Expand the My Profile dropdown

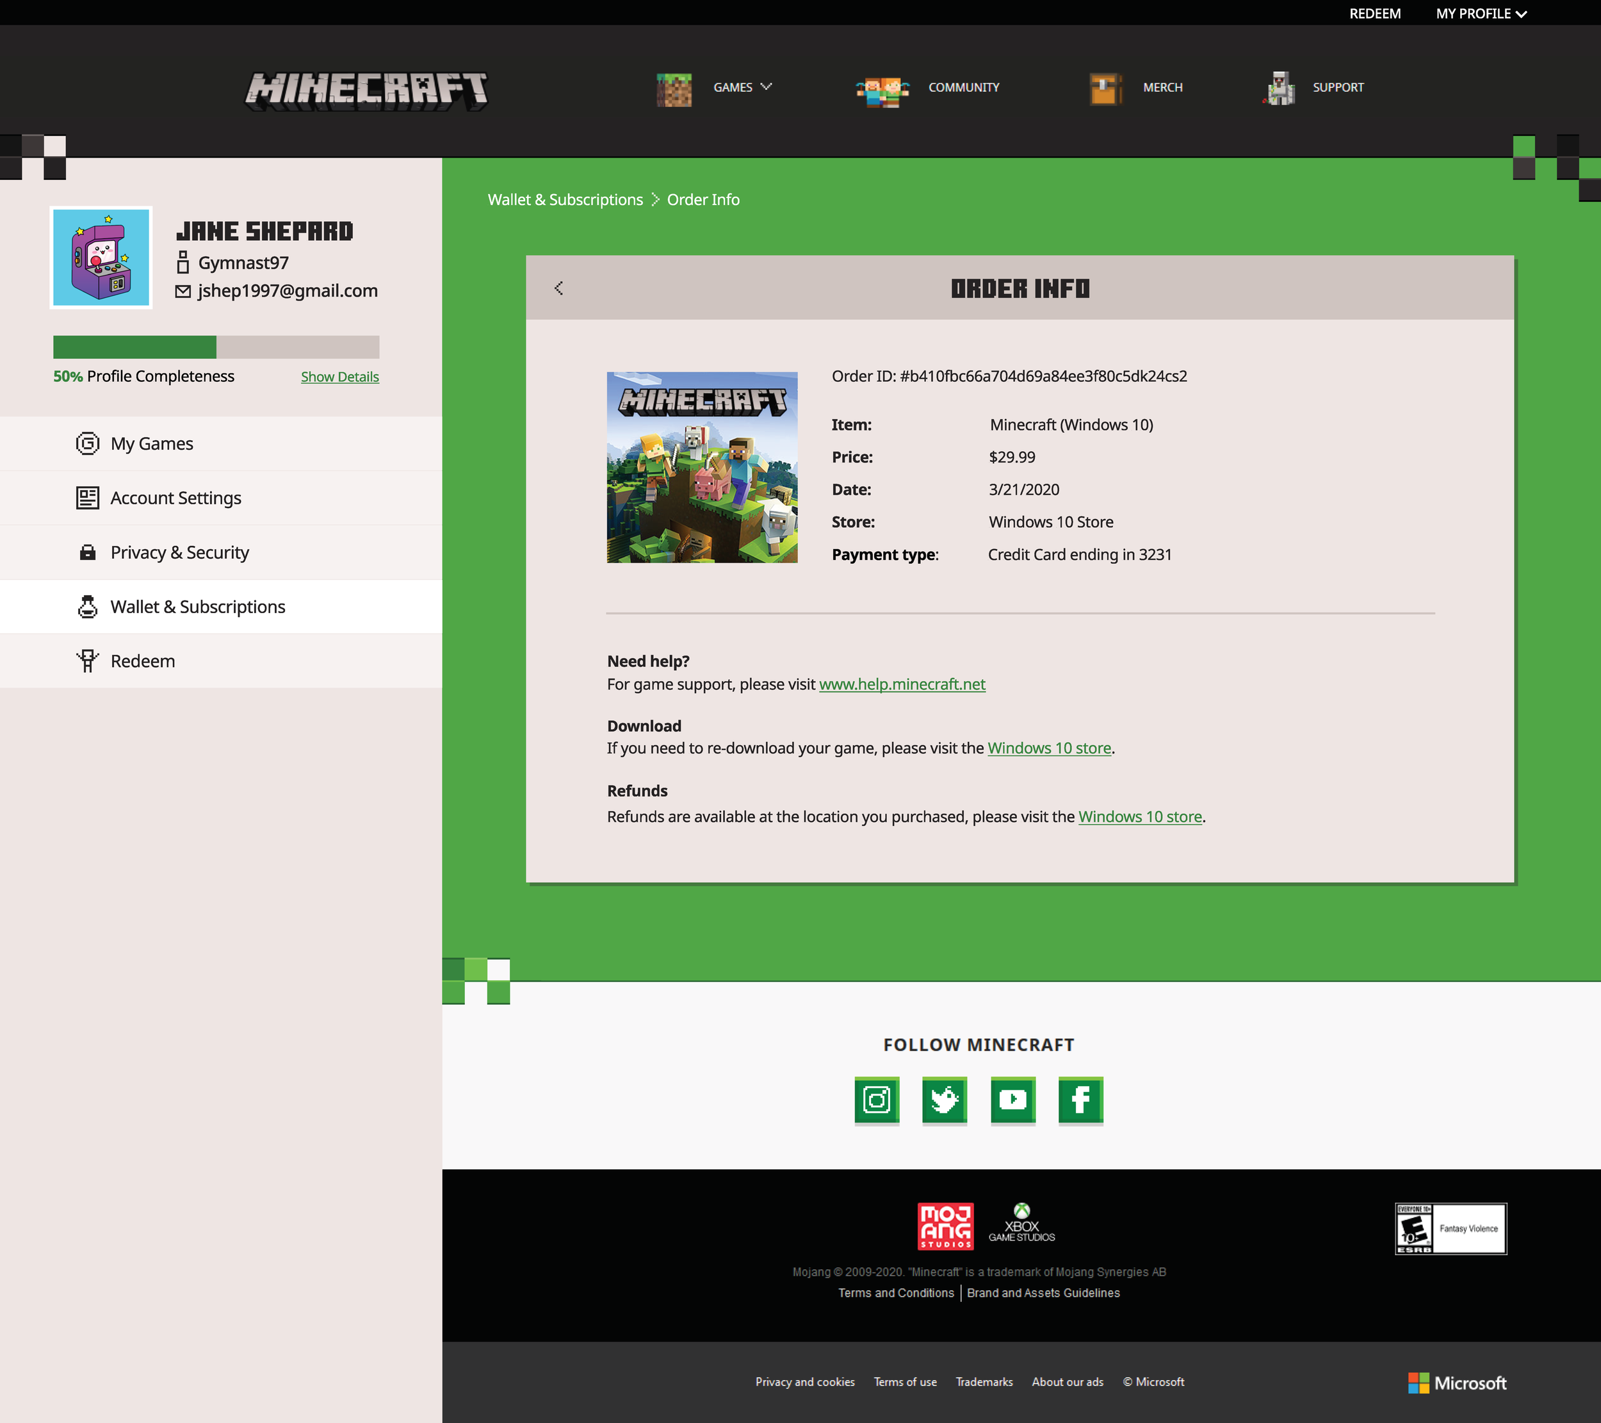point(1481,13)
